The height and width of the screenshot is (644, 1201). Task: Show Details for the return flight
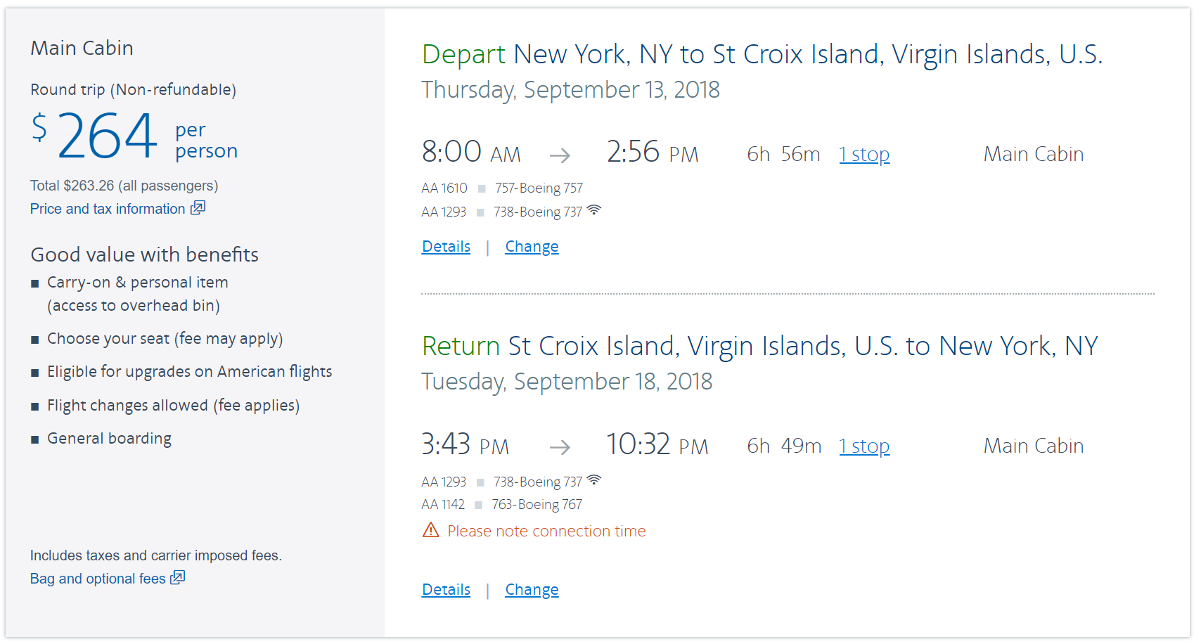click(x=446, y=590)
